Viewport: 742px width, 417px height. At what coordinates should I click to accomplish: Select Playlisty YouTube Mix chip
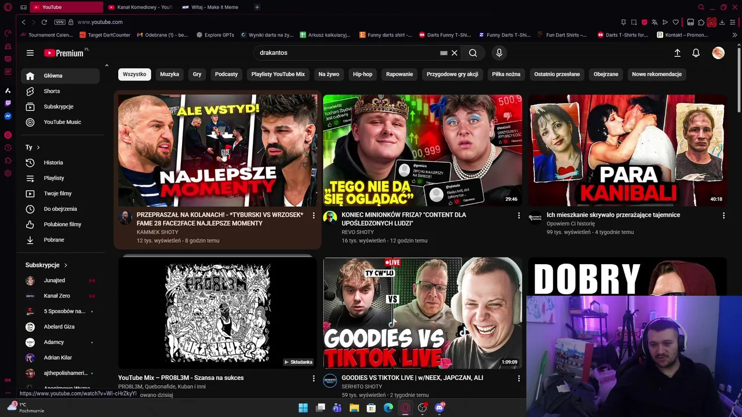(278, 74)
